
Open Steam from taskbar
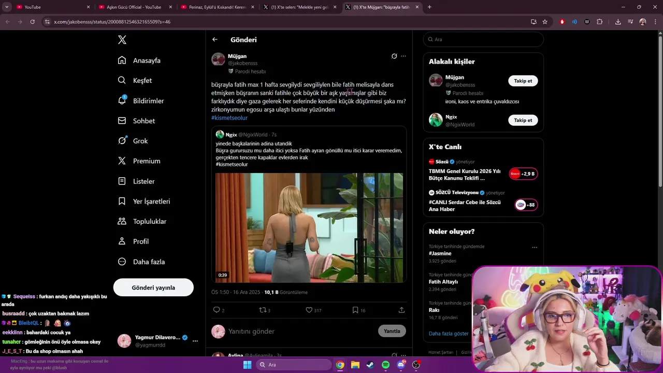point(370,365)
